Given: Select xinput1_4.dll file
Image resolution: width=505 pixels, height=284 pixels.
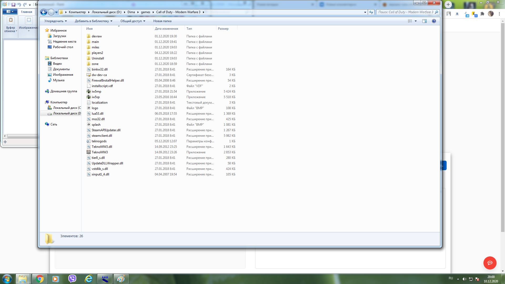Looking at the screenshot, I should pos(100,174).
